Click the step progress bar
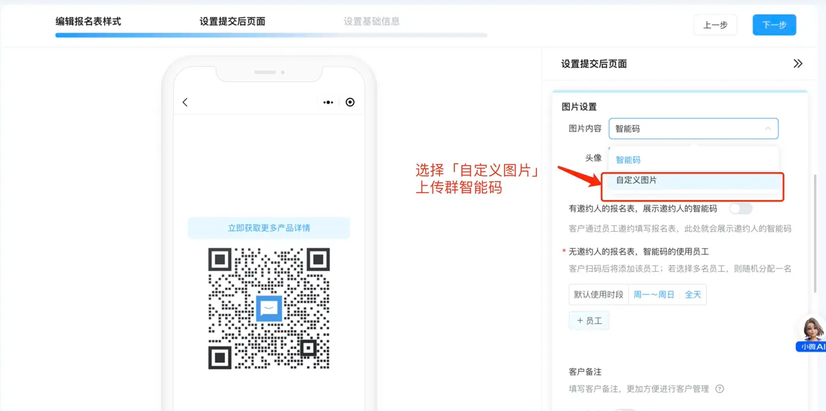 271,35
